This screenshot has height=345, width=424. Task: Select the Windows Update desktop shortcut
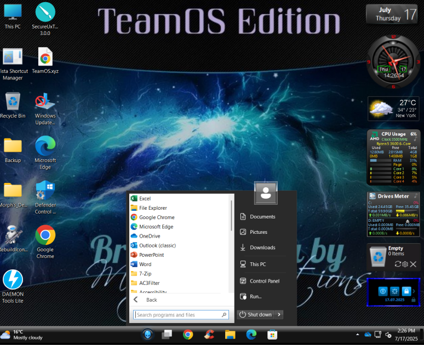tap(45, 108)
